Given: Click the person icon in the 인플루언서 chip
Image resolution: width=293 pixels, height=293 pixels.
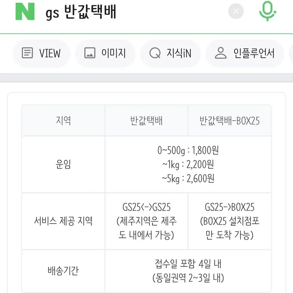Looking at the screenshot, I should tap(220, 53).
